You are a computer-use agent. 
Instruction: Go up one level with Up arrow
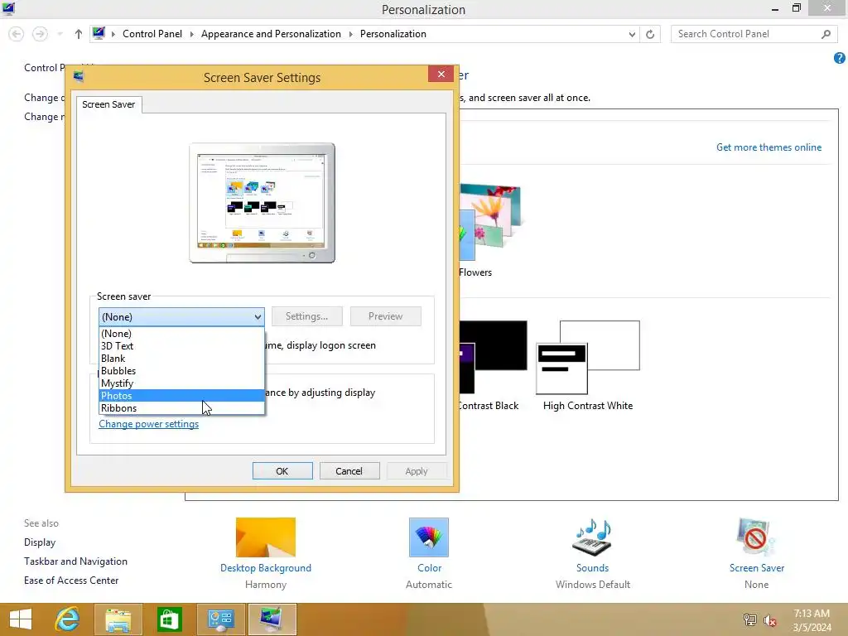point(79,34)
